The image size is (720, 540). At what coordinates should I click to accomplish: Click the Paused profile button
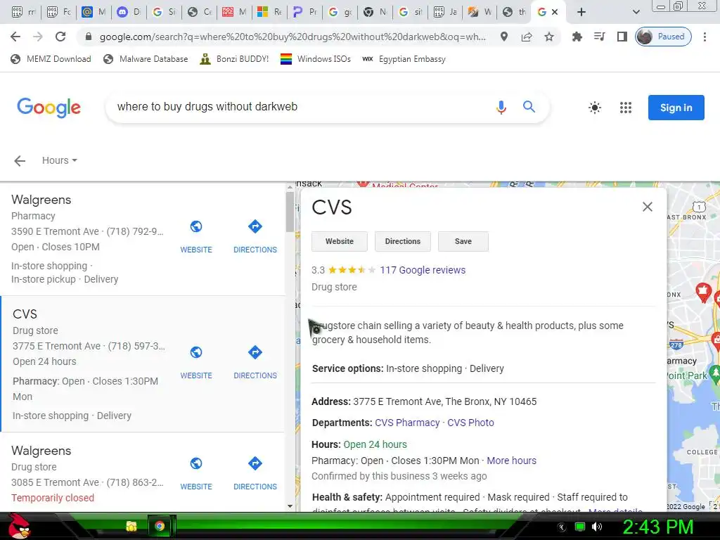tap(663, 37)
